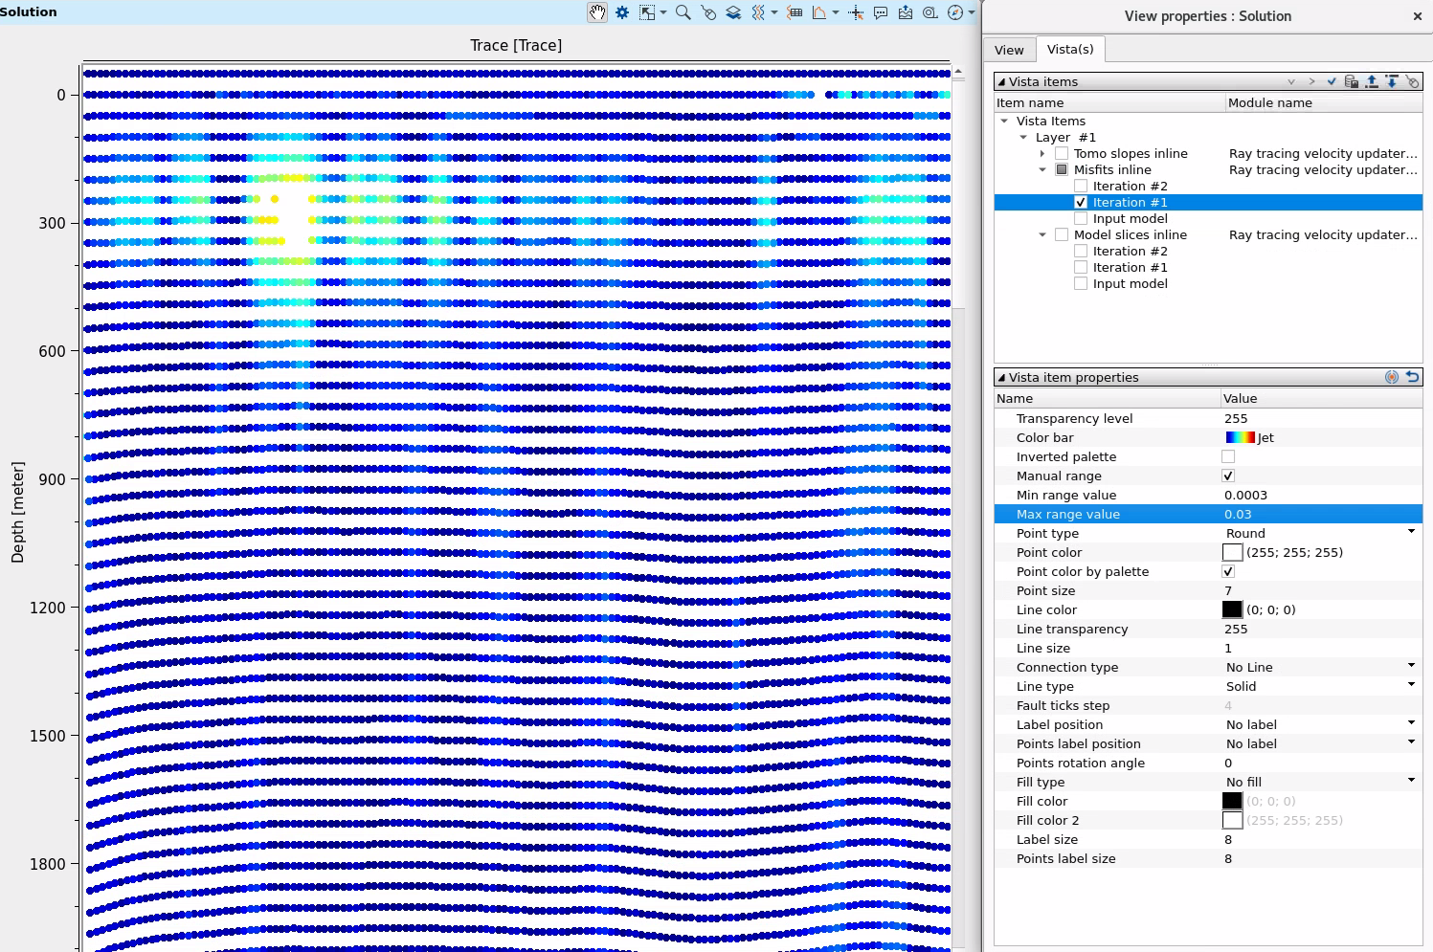The image size is (1433, 952).
Task: Open the Connection type dropdown
Action: [1411, 666]
